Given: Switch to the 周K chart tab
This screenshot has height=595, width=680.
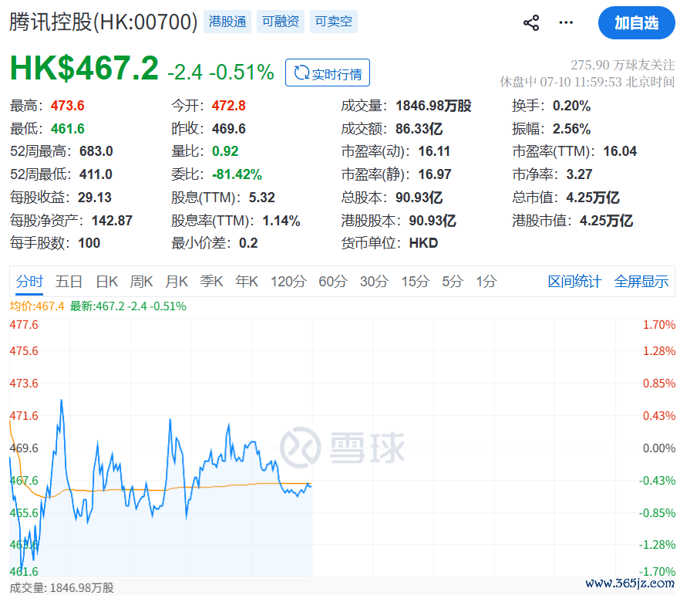Looking at the screenshot, I should [141, 281].
